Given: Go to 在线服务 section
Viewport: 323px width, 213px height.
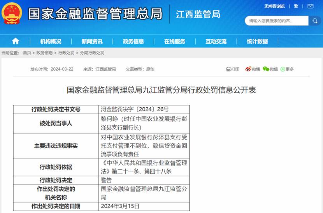Looking at the screenshot, I should point(174,41).
